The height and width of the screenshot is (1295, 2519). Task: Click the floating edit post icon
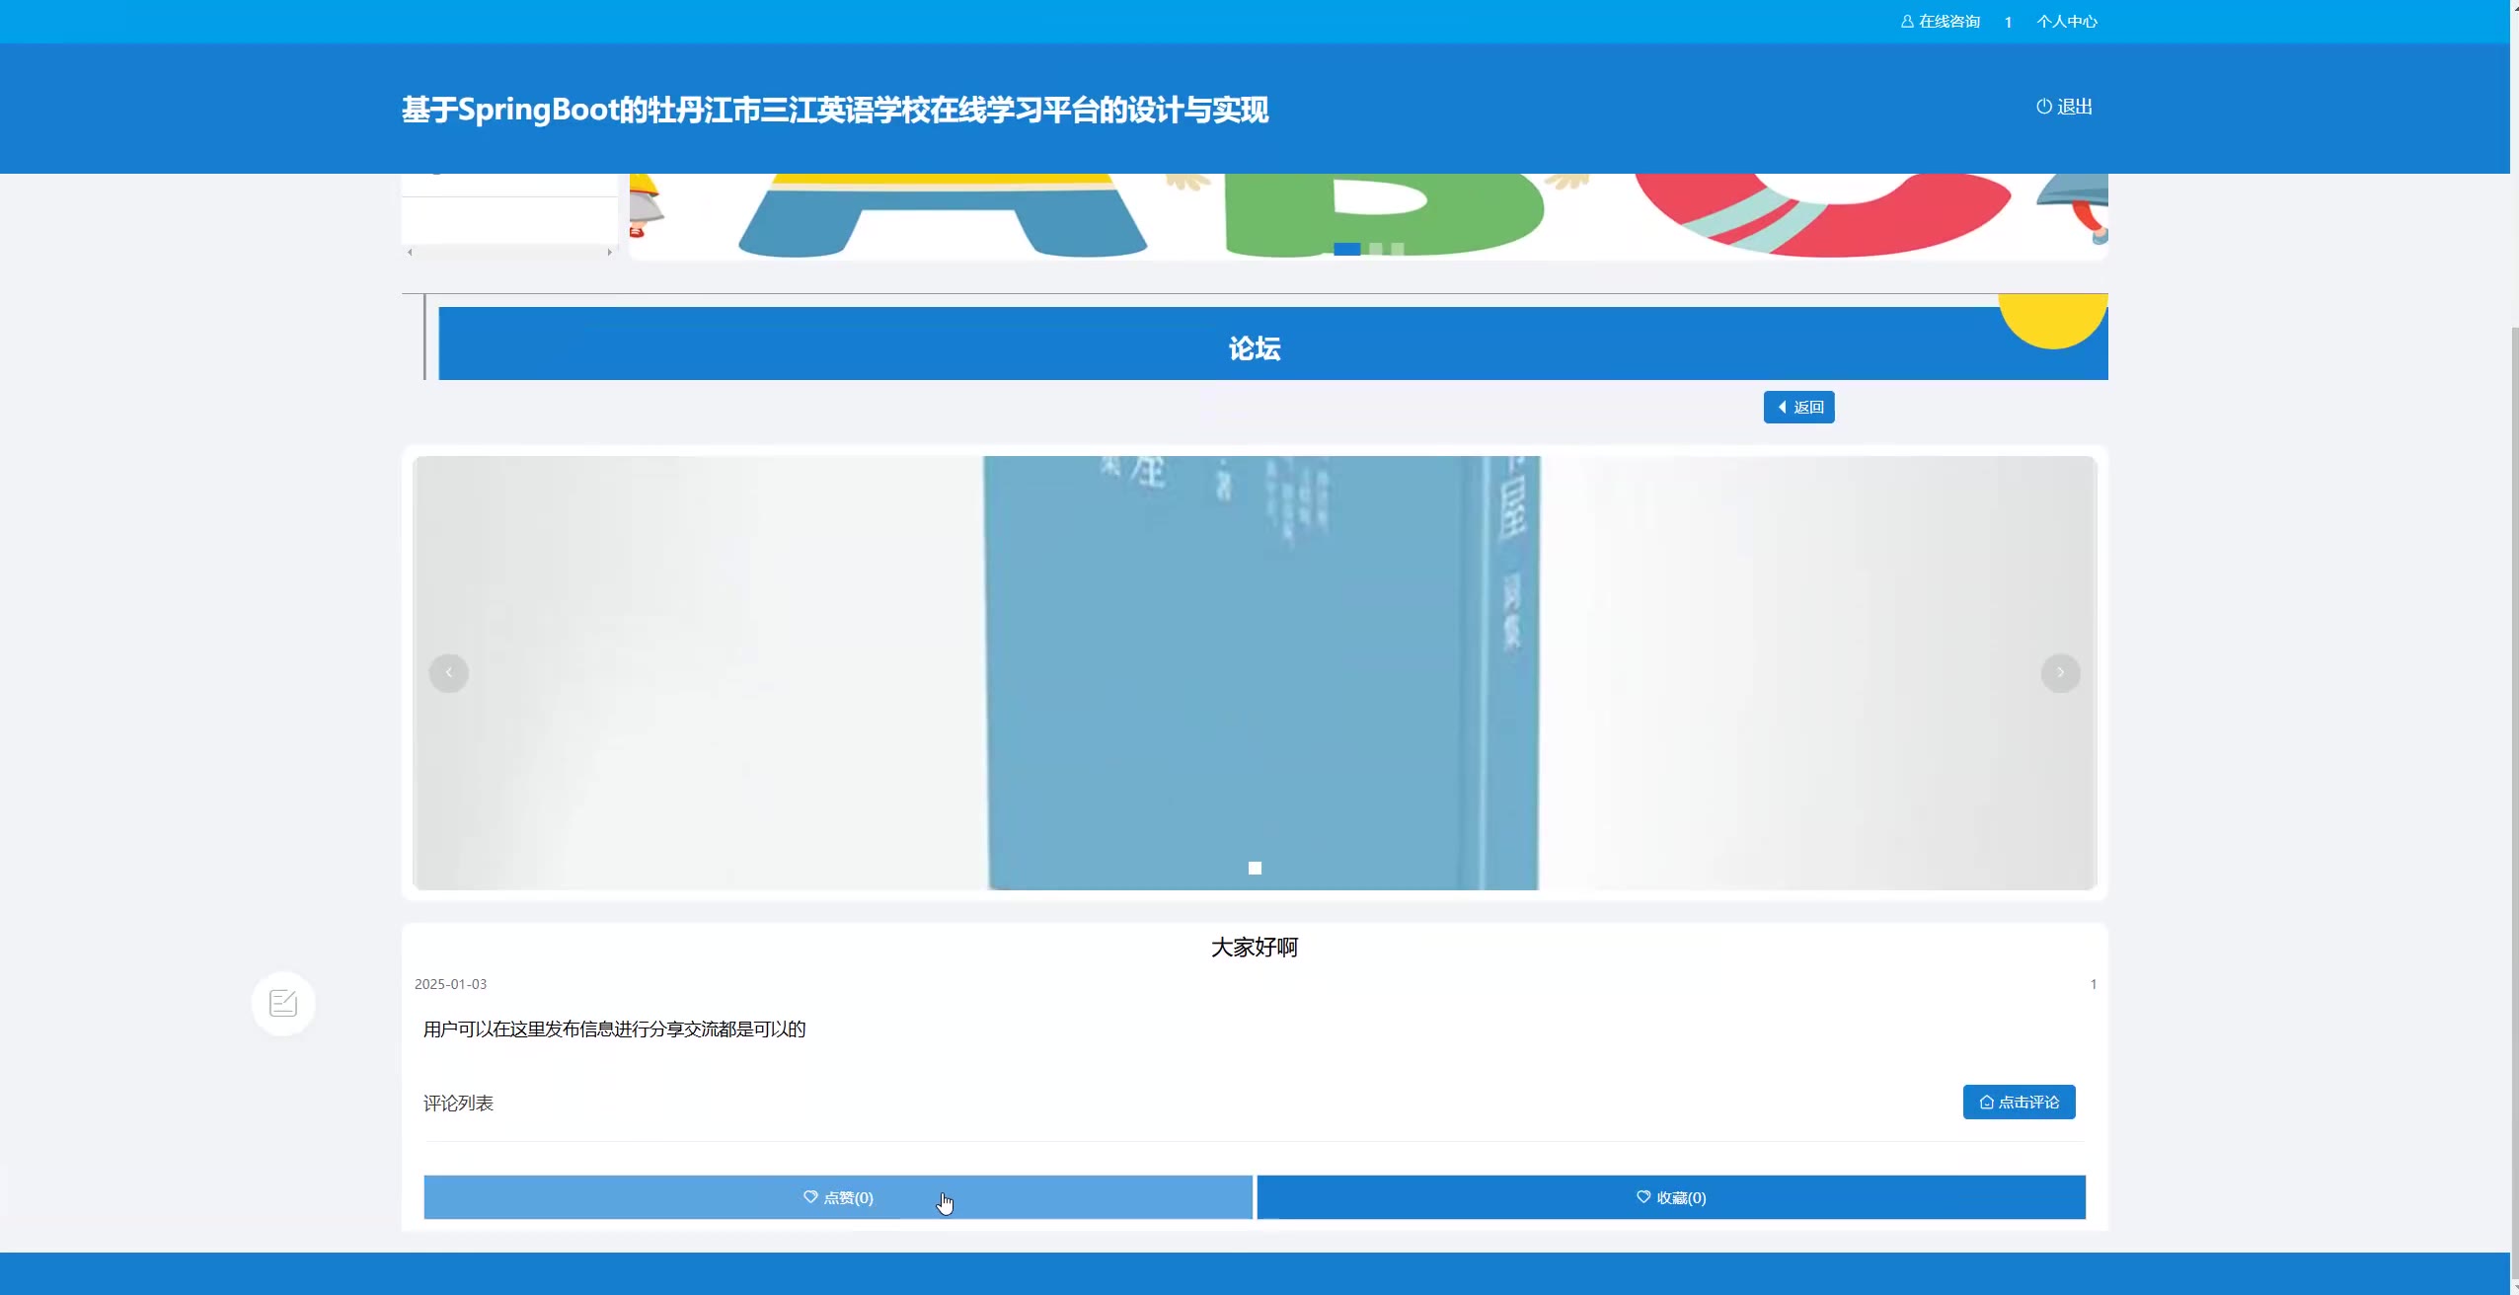click(283, 1003)
